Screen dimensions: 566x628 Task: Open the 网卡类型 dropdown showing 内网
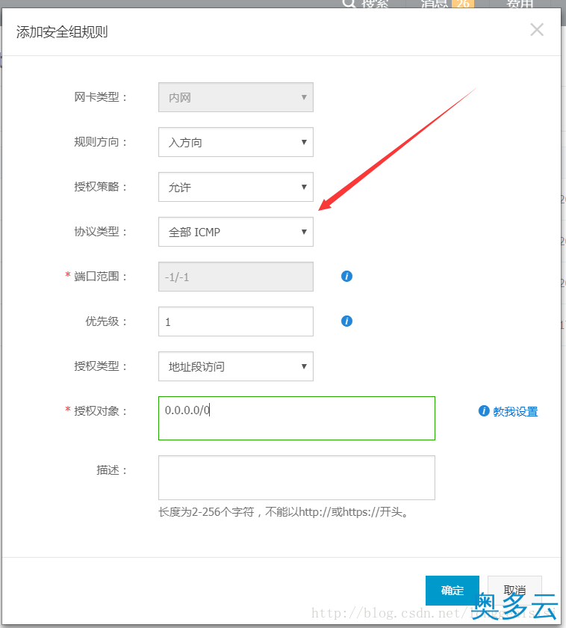pyautogui.click(x=236, y=97)
